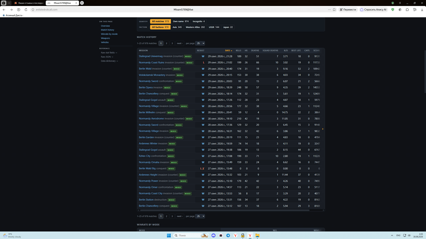Click next in the top pagination
Screen dimensions: 426x239
coord(180,43)
